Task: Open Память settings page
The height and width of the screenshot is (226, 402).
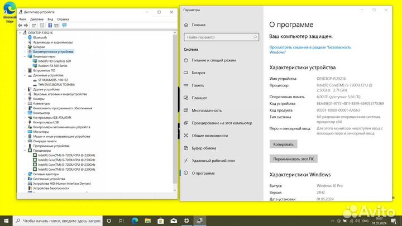Action: pos(198,85)
